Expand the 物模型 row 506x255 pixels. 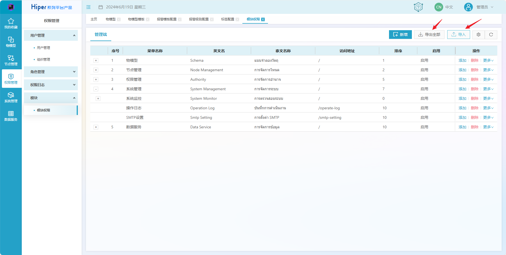[x=96, y=60]
